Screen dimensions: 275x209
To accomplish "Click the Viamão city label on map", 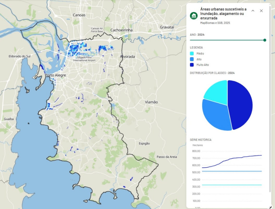I will (x=151, y=102).
